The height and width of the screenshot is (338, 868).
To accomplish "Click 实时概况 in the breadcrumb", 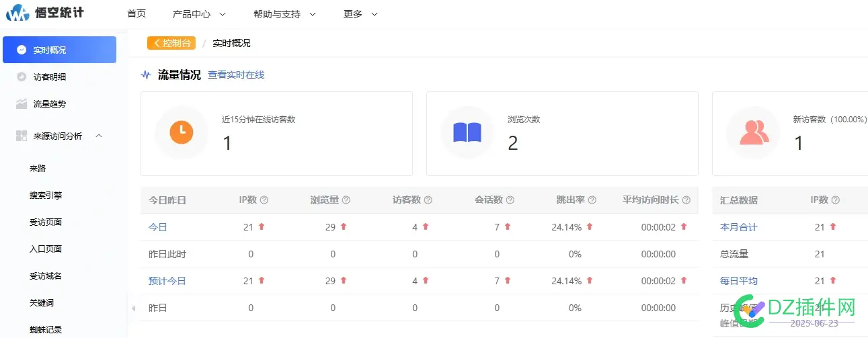I will [231, 43].
